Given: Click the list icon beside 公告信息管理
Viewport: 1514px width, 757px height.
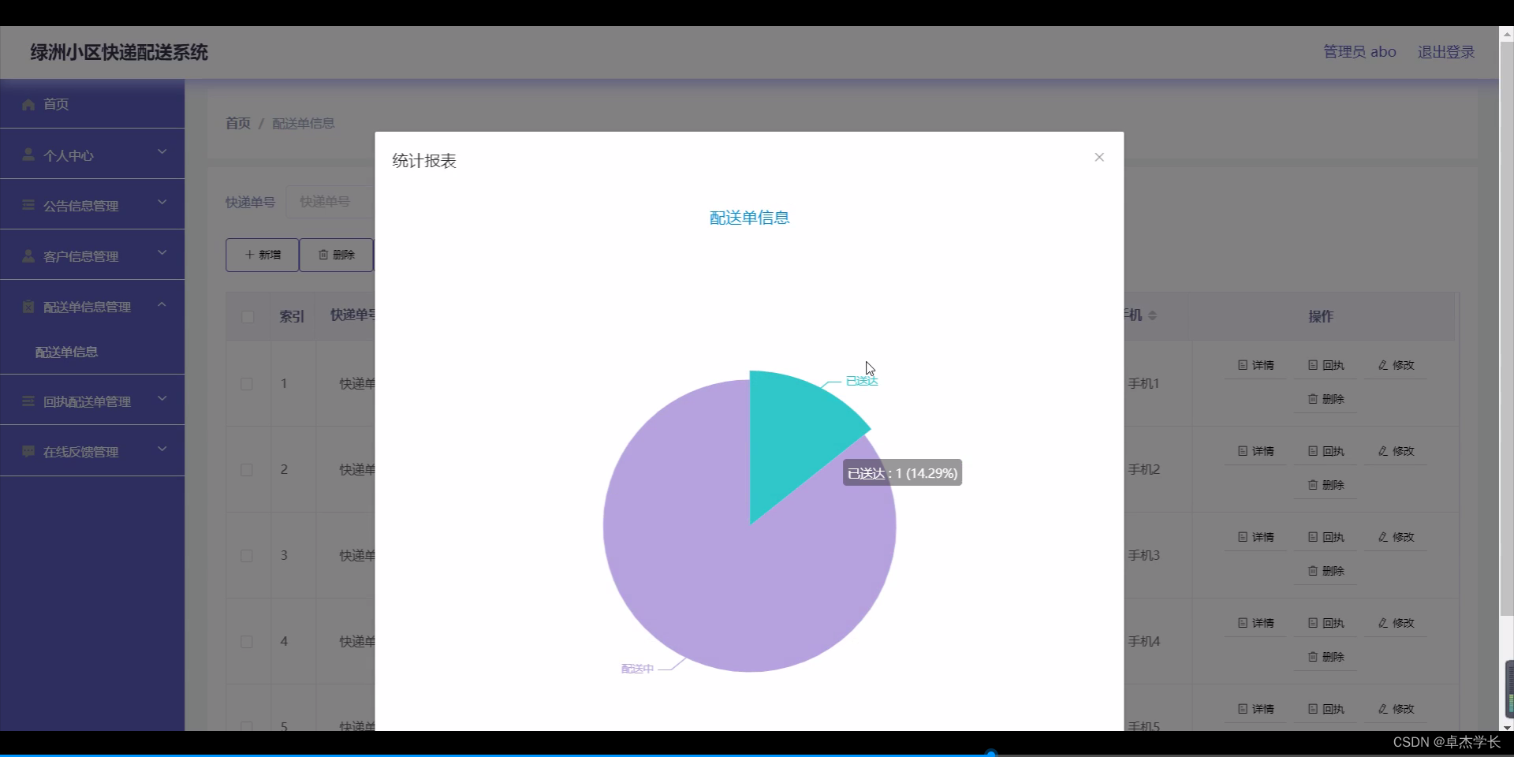Looking at the screenshot, I should point(28,205).
